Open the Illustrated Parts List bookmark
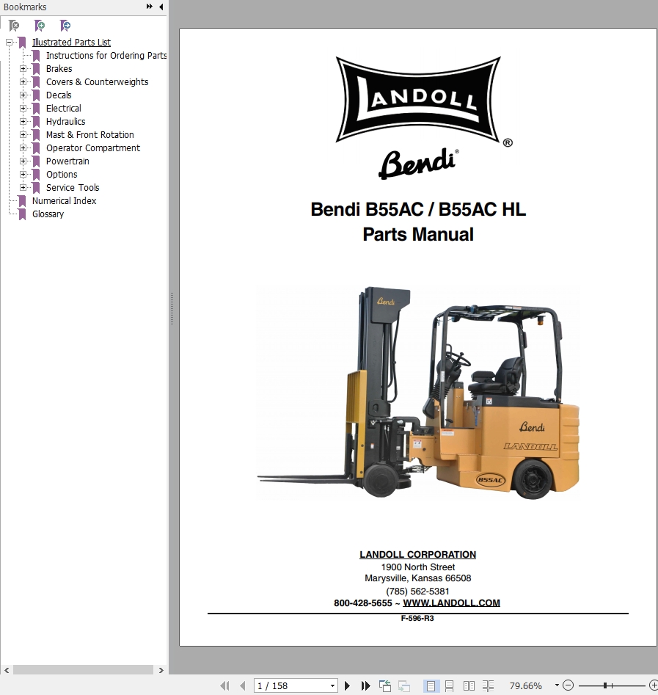The image size is (658, 695). pyautogui.click(x=71, y=43)
